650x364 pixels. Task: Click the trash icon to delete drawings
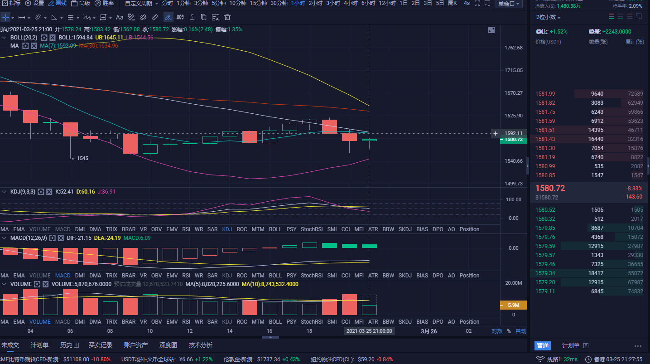coord(227,18)
